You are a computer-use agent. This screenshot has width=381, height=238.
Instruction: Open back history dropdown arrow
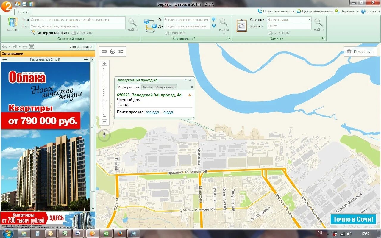pyautogui.click(x=10, y=47)
